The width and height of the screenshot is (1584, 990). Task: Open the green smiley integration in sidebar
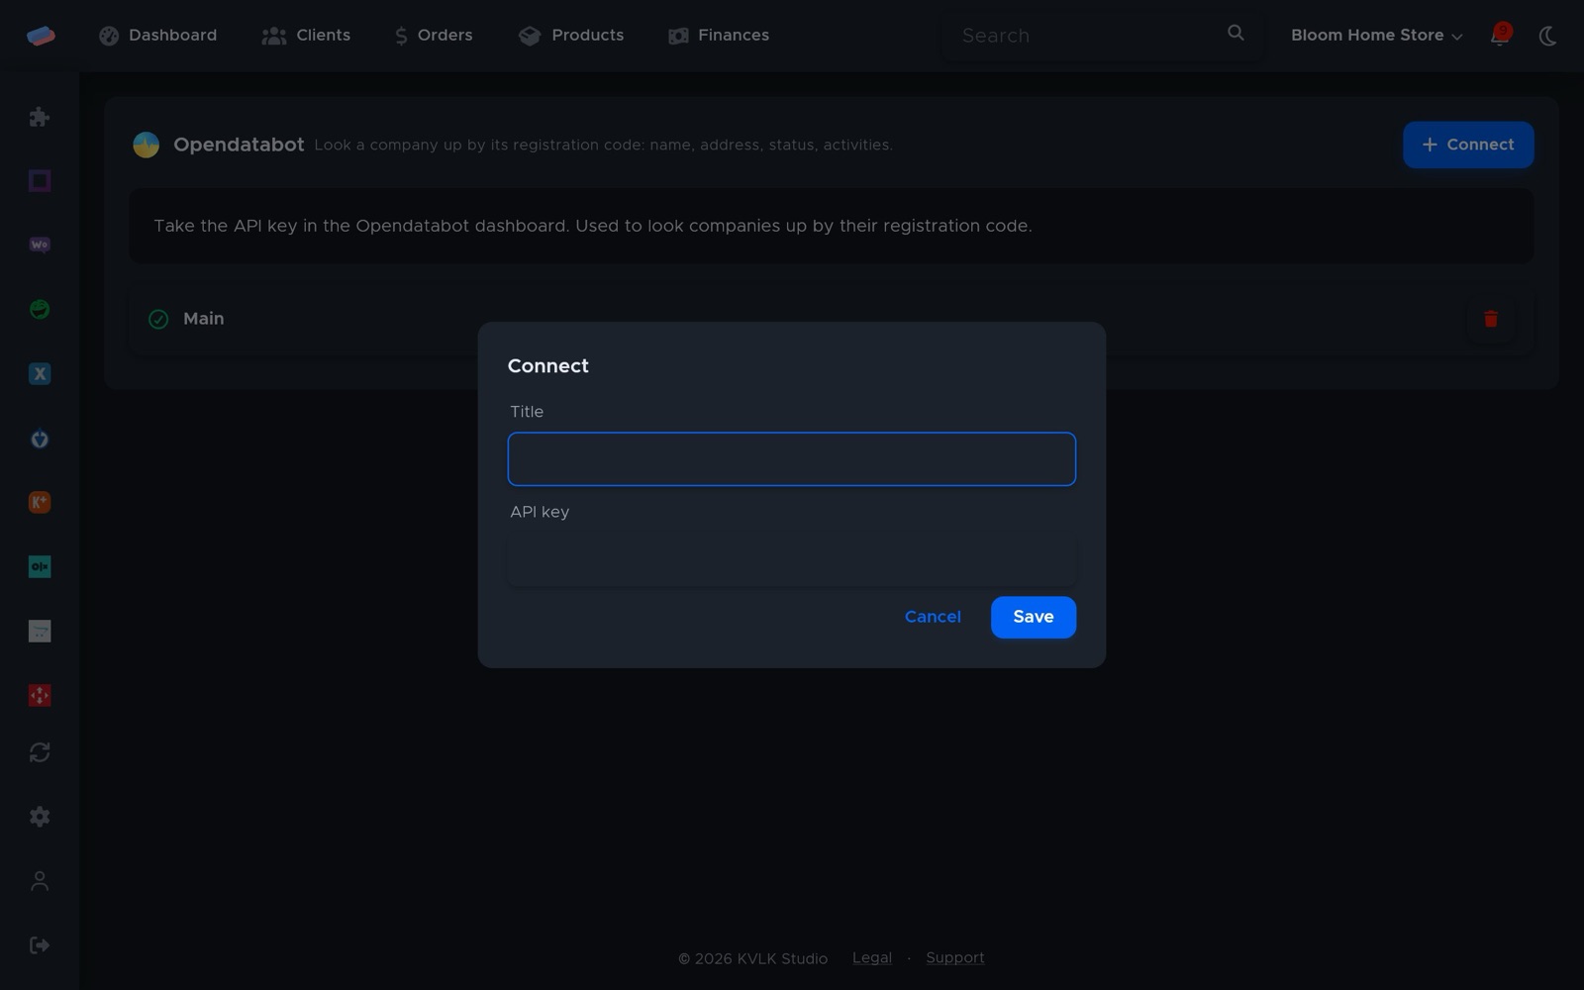(40, 309)
